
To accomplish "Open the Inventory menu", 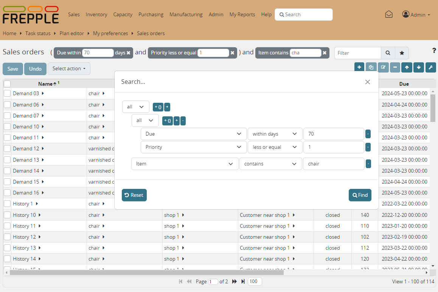I will point(96,14).
